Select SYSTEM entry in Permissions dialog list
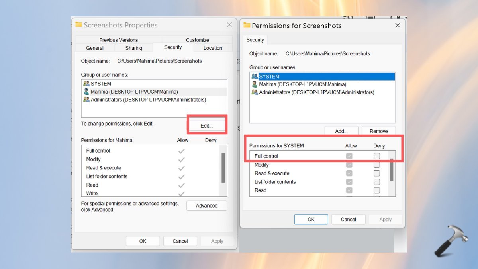Image resolution: width=478 pixels, height=269 pixels. pos(323,76)
